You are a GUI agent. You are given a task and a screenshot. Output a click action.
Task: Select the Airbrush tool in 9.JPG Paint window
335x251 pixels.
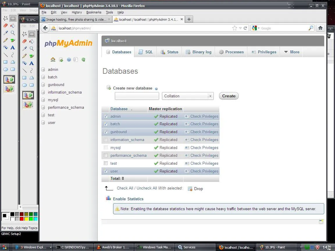point(24,63)
